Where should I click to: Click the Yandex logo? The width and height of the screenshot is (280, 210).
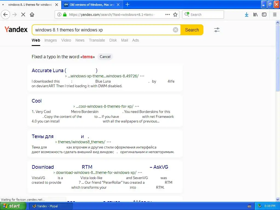16,30
